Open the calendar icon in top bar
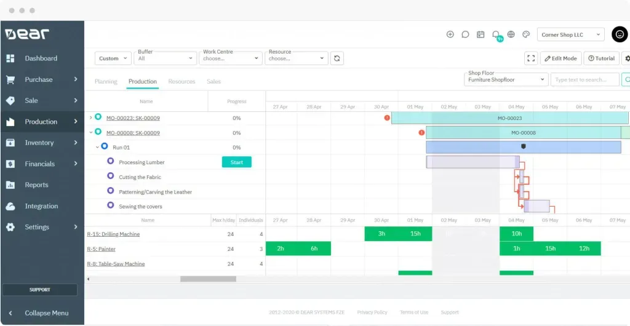Screen dimensions: 630x326 pos(480,35)
